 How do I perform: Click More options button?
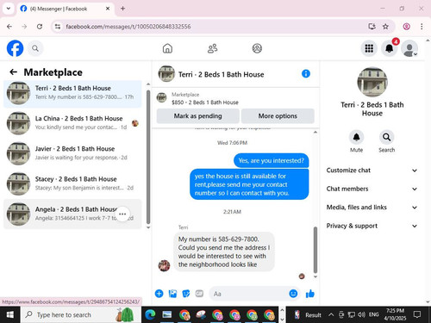[278, 116]
